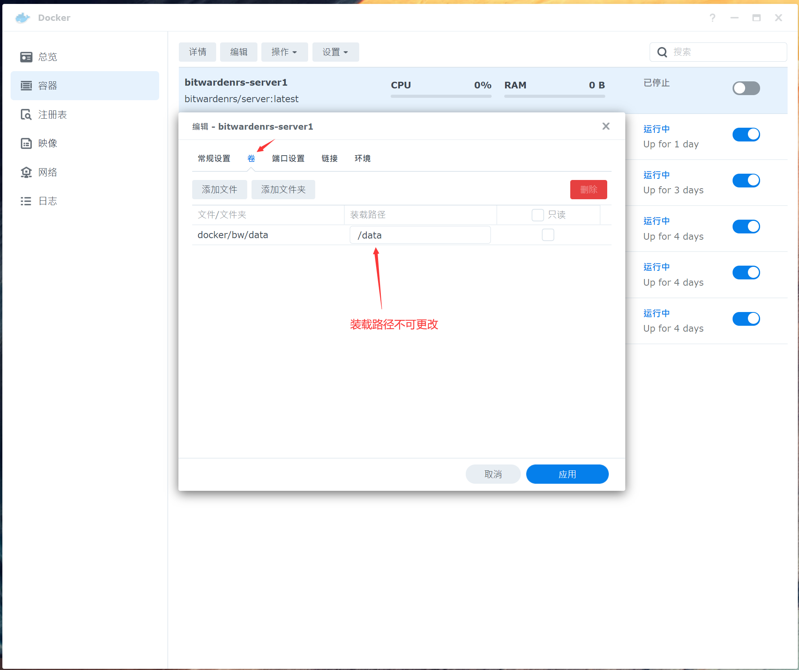Open 总览 in the sidebar
The height and width of the screenshot is (670, 799).
(85, 57)
